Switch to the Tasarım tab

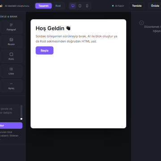pos(43,6)
